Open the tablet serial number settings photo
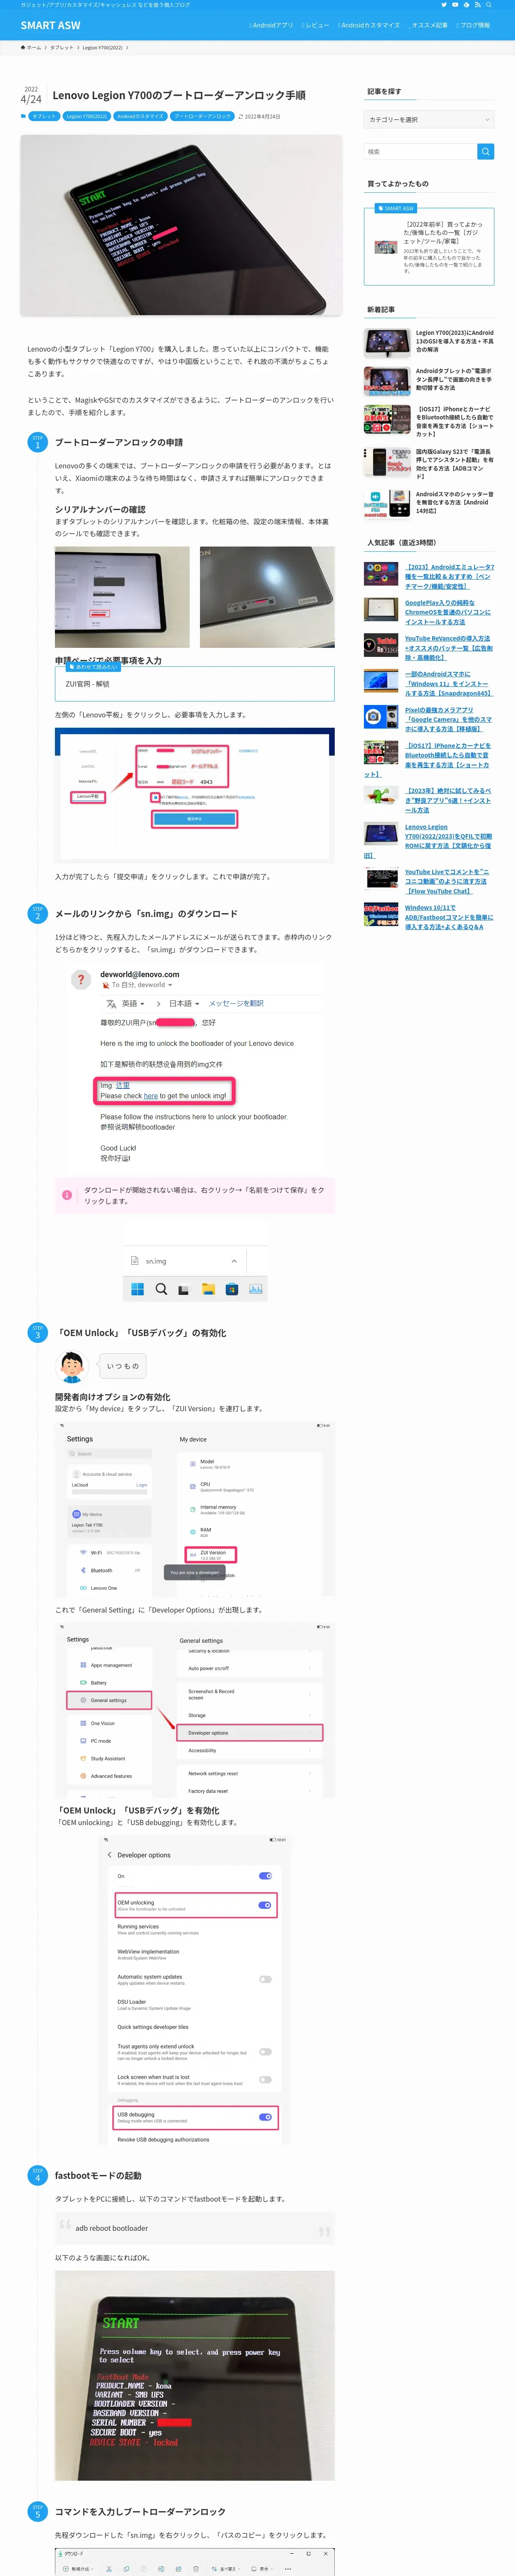 click(x=122, y=597)
